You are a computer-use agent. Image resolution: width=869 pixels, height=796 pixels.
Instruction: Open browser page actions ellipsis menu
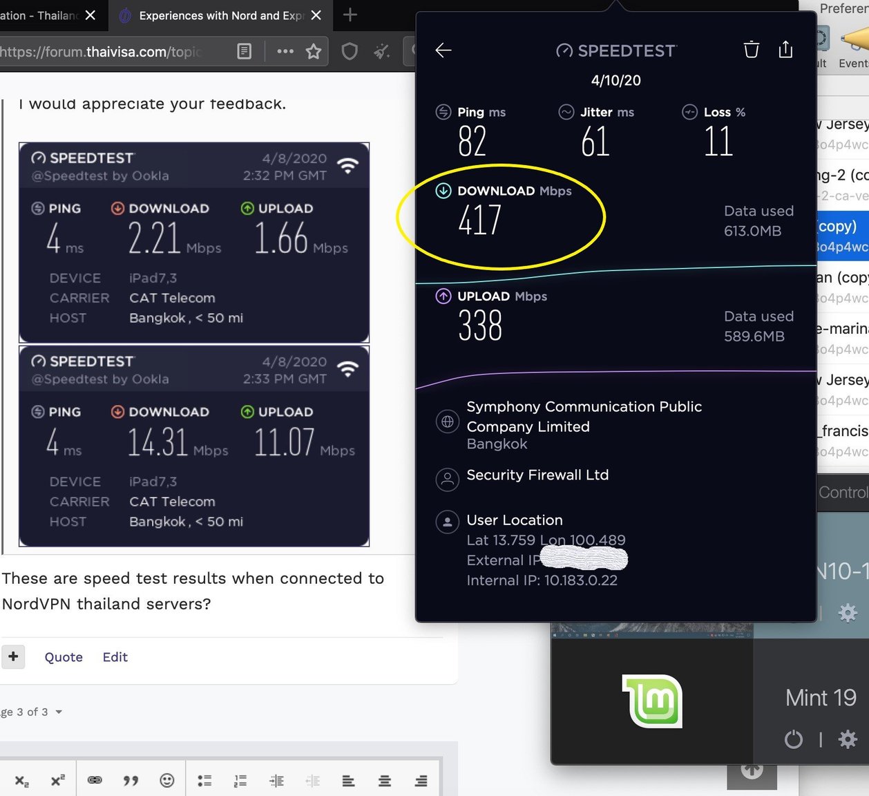tap(285, 50)
